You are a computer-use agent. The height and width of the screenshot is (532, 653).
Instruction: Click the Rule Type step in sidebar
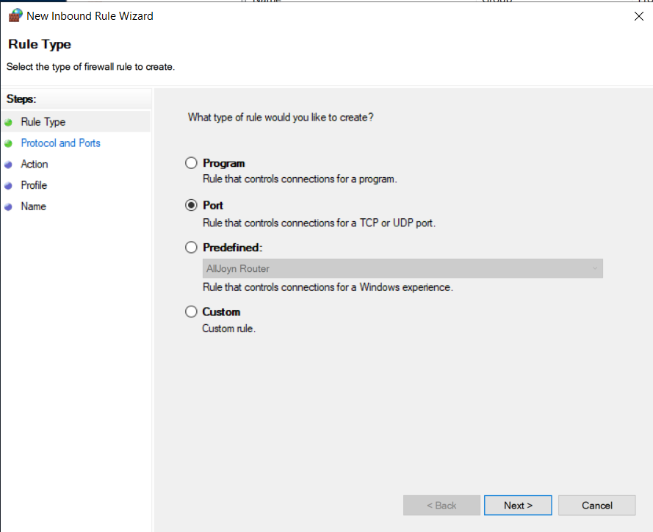pyautogui.click(x=43, y=121)
